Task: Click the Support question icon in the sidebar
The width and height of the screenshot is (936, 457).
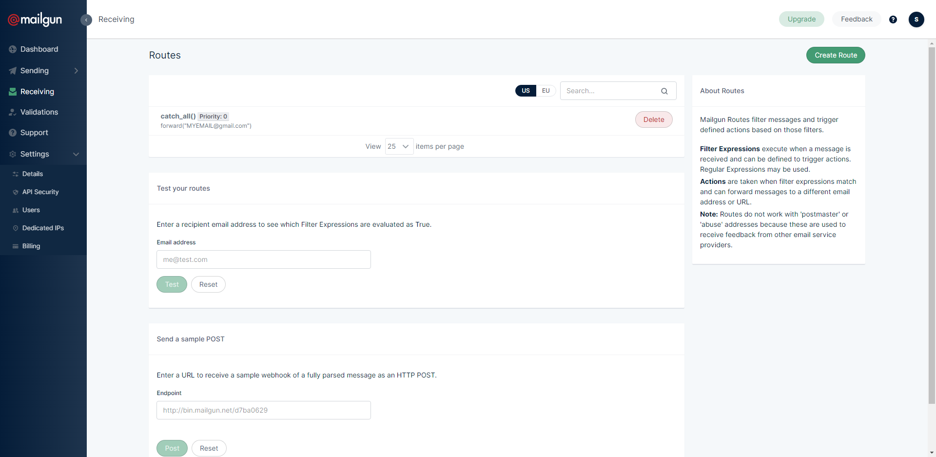Action: click(13, 133)
